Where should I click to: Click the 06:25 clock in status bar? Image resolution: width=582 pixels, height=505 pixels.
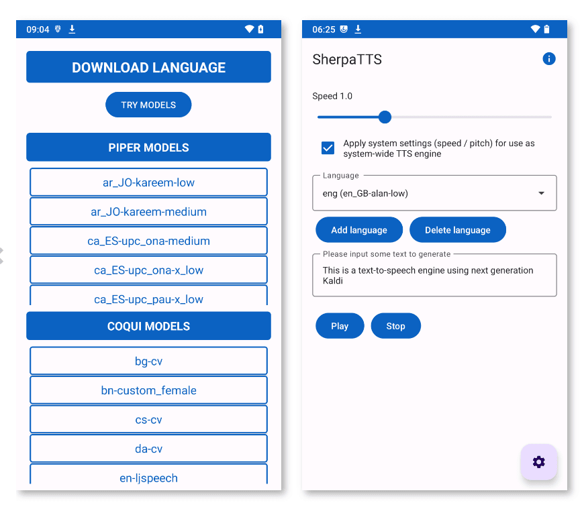pyautogui.click(x=324, y=30)
